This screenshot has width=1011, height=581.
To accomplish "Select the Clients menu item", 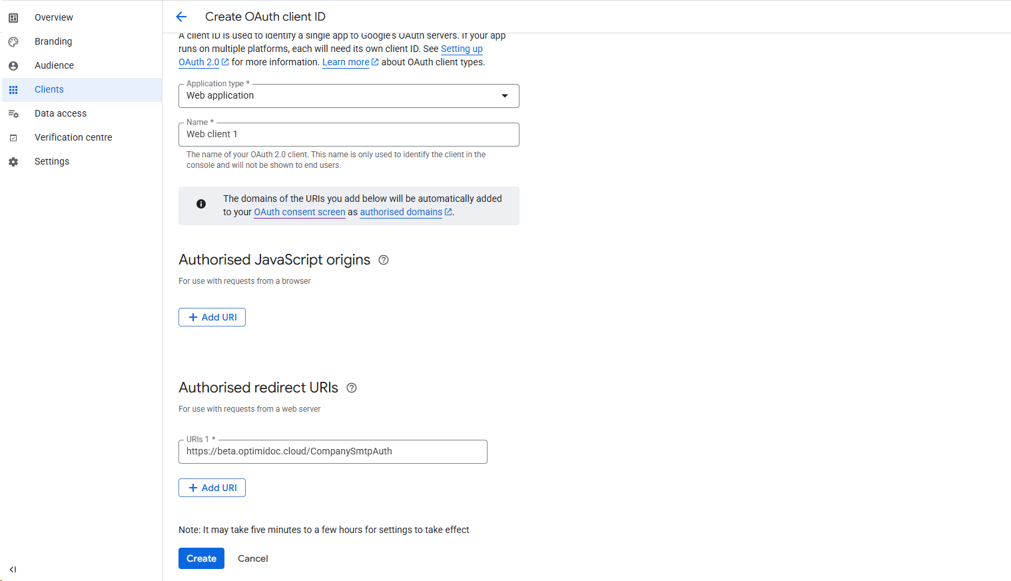I will click(49, 90).
